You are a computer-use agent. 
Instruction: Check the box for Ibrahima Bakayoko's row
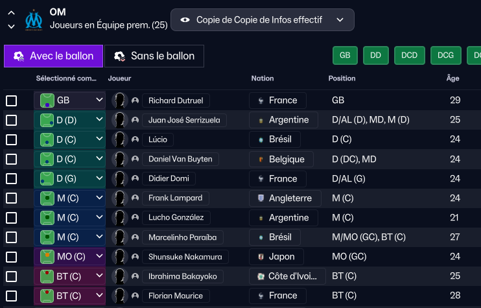pyautogui.click(x=12, y=276)
